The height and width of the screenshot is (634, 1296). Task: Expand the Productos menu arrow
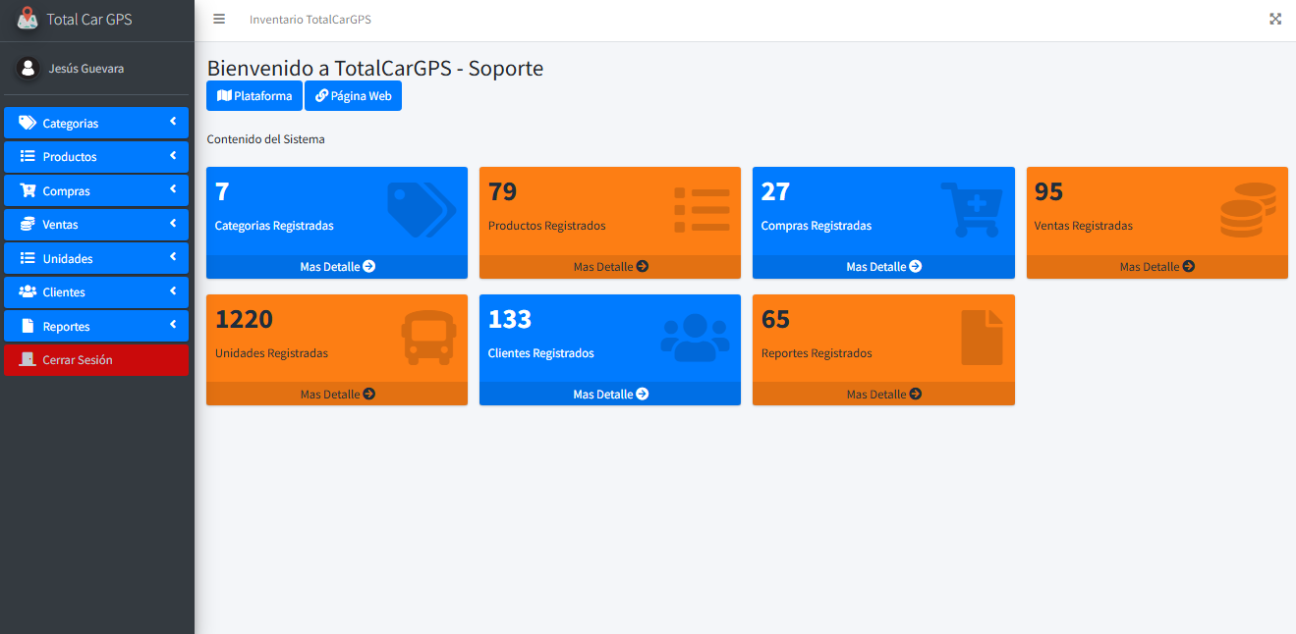point(173,156)
